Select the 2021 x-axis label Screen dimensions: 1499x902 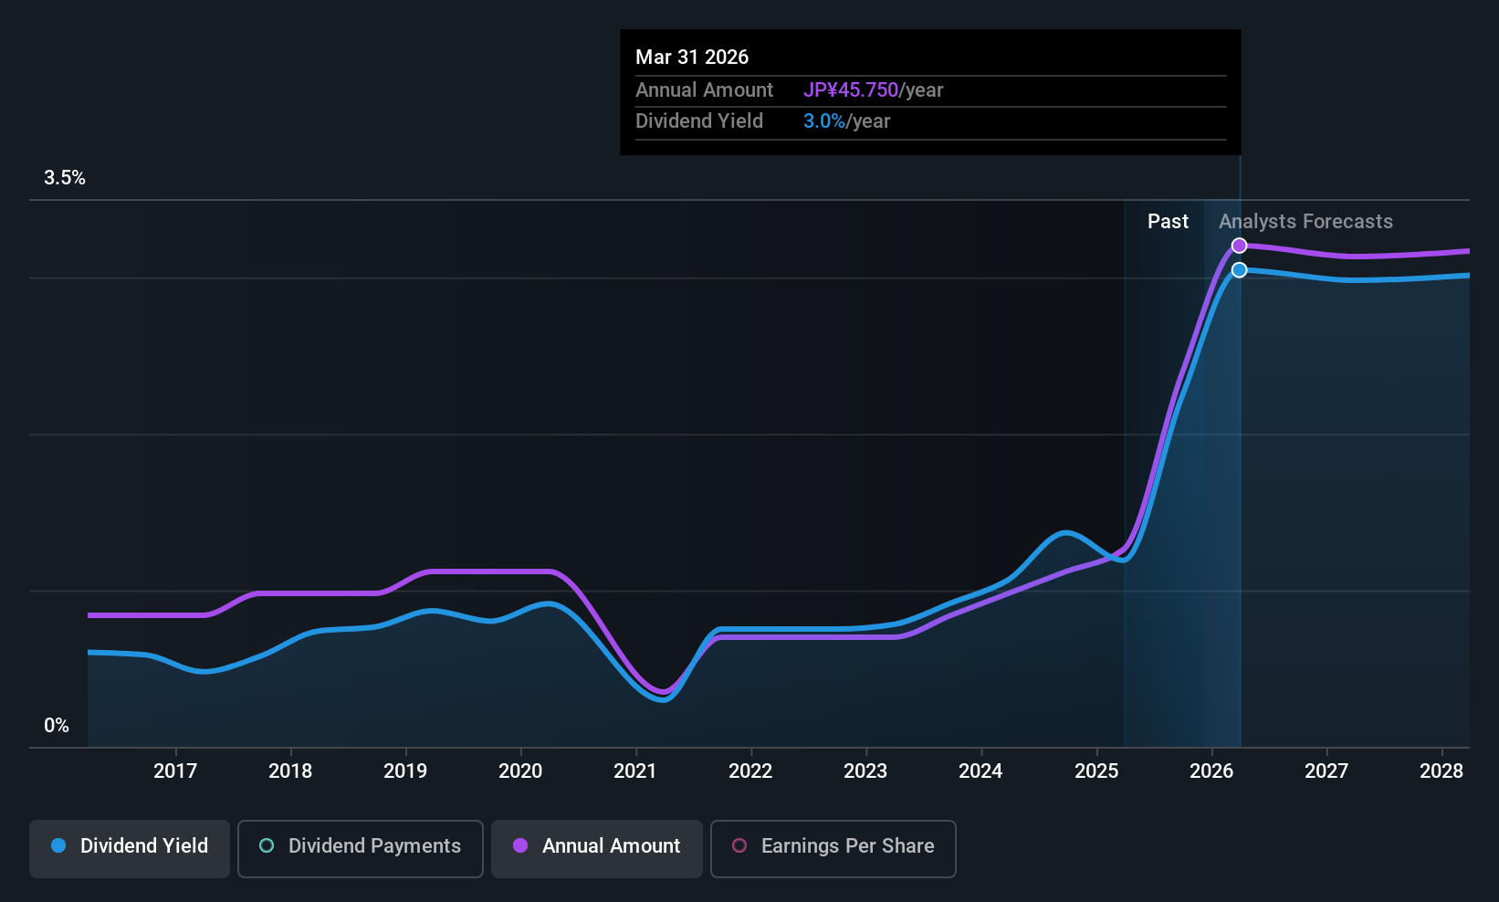(x=635, y=771)
